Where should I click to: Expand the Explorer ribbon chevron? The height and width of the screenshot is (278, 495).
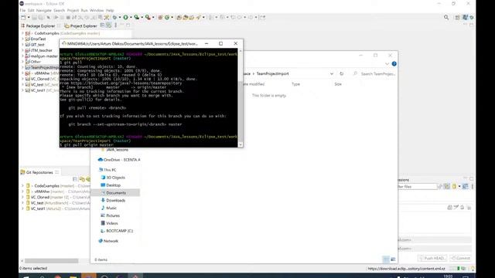coord(387,63)
